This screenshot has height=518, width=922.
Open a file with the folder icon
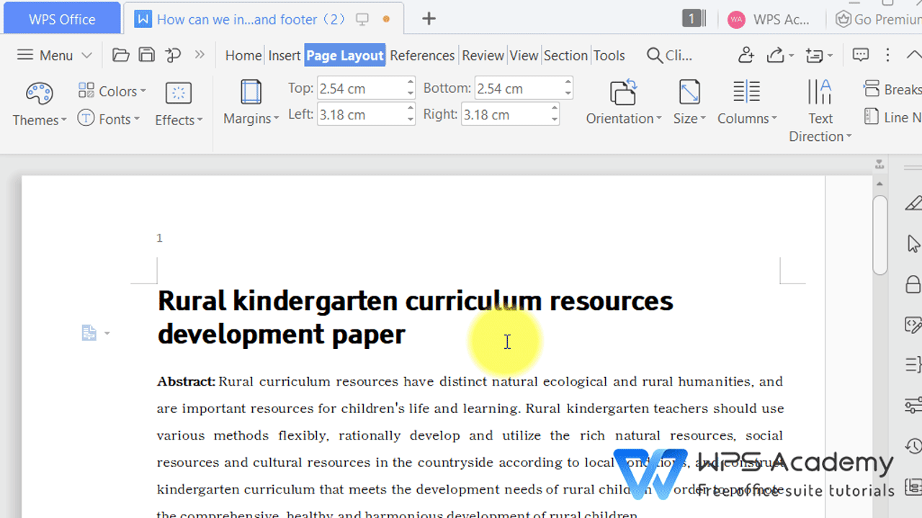tap(120, 54)
